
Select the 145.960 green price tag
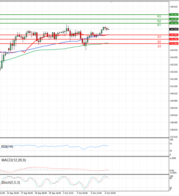pos(174,15)
